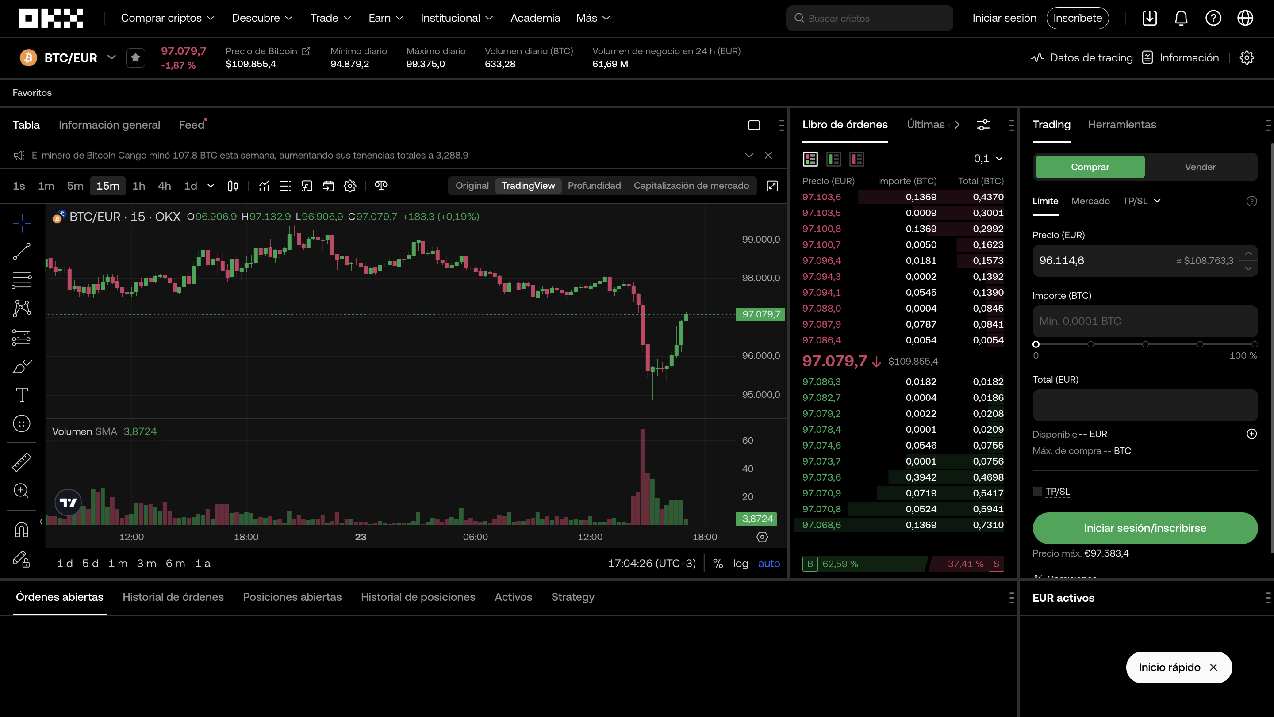
Task: Open the emoji sticker tool
Action: pos(21,423)
